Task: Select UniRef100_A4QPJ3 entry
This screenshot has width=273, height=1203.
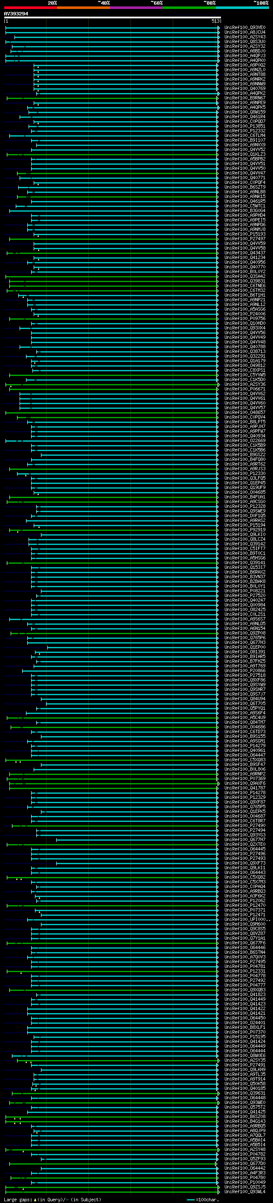Action: [x=245, y=55]
